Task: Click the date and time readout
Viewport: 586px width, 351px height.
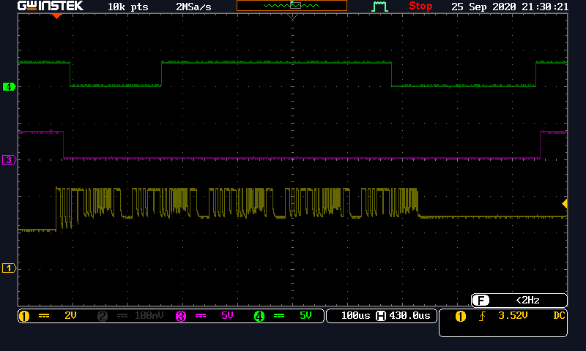Action: point(510,7)
